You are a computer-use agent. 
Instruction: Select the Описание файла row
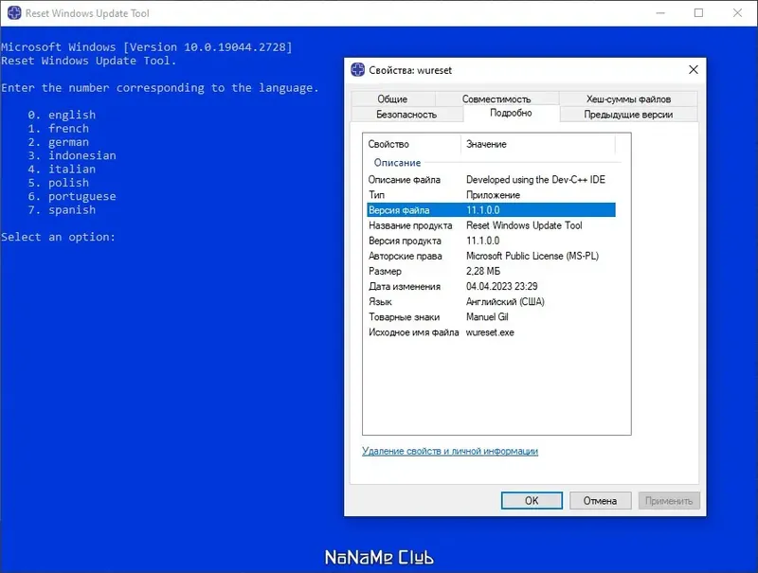pyautogui.click(x=491, y=179)
